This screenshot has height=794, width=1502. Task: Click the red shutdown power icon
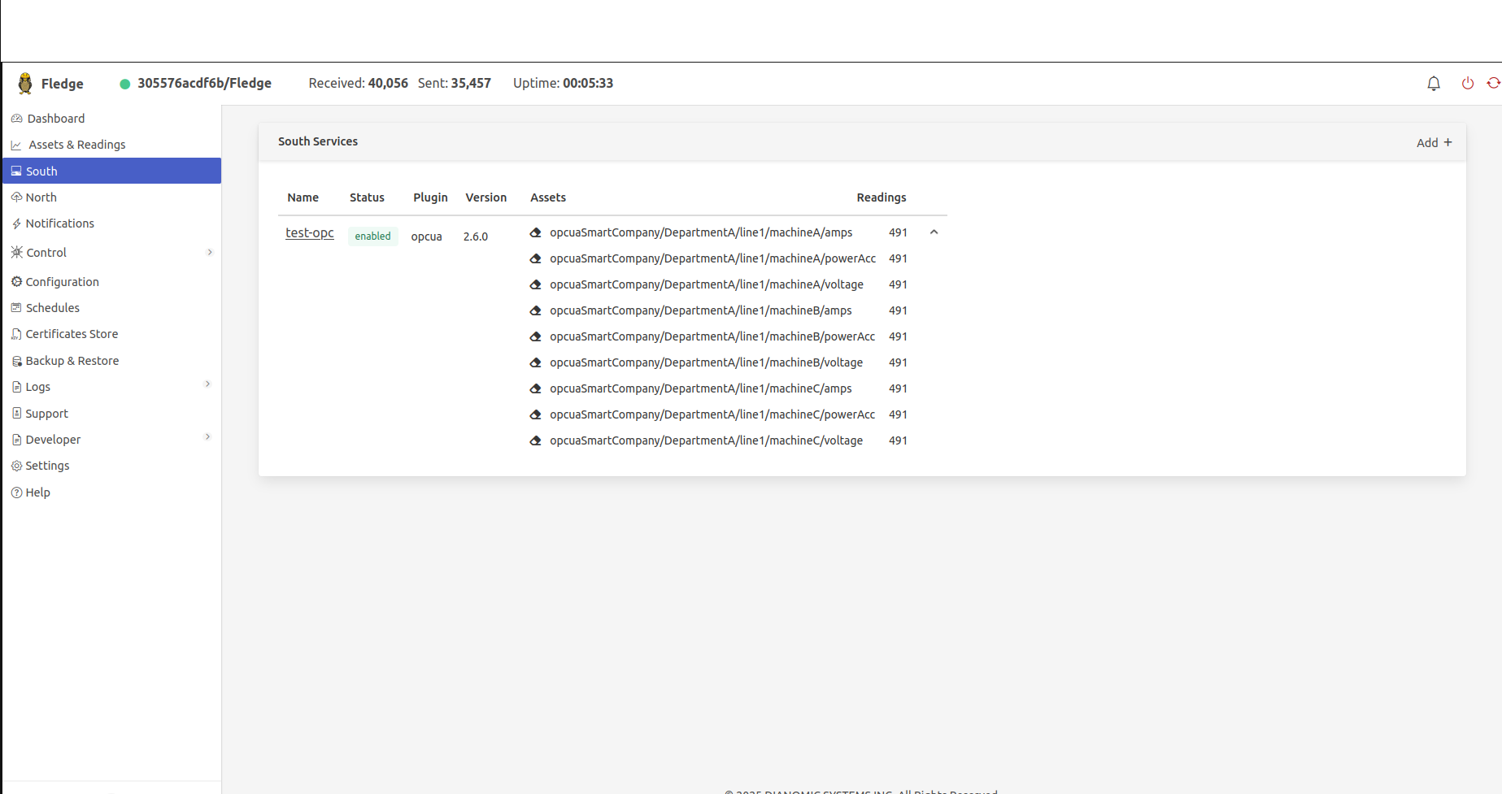[1467, 84]
